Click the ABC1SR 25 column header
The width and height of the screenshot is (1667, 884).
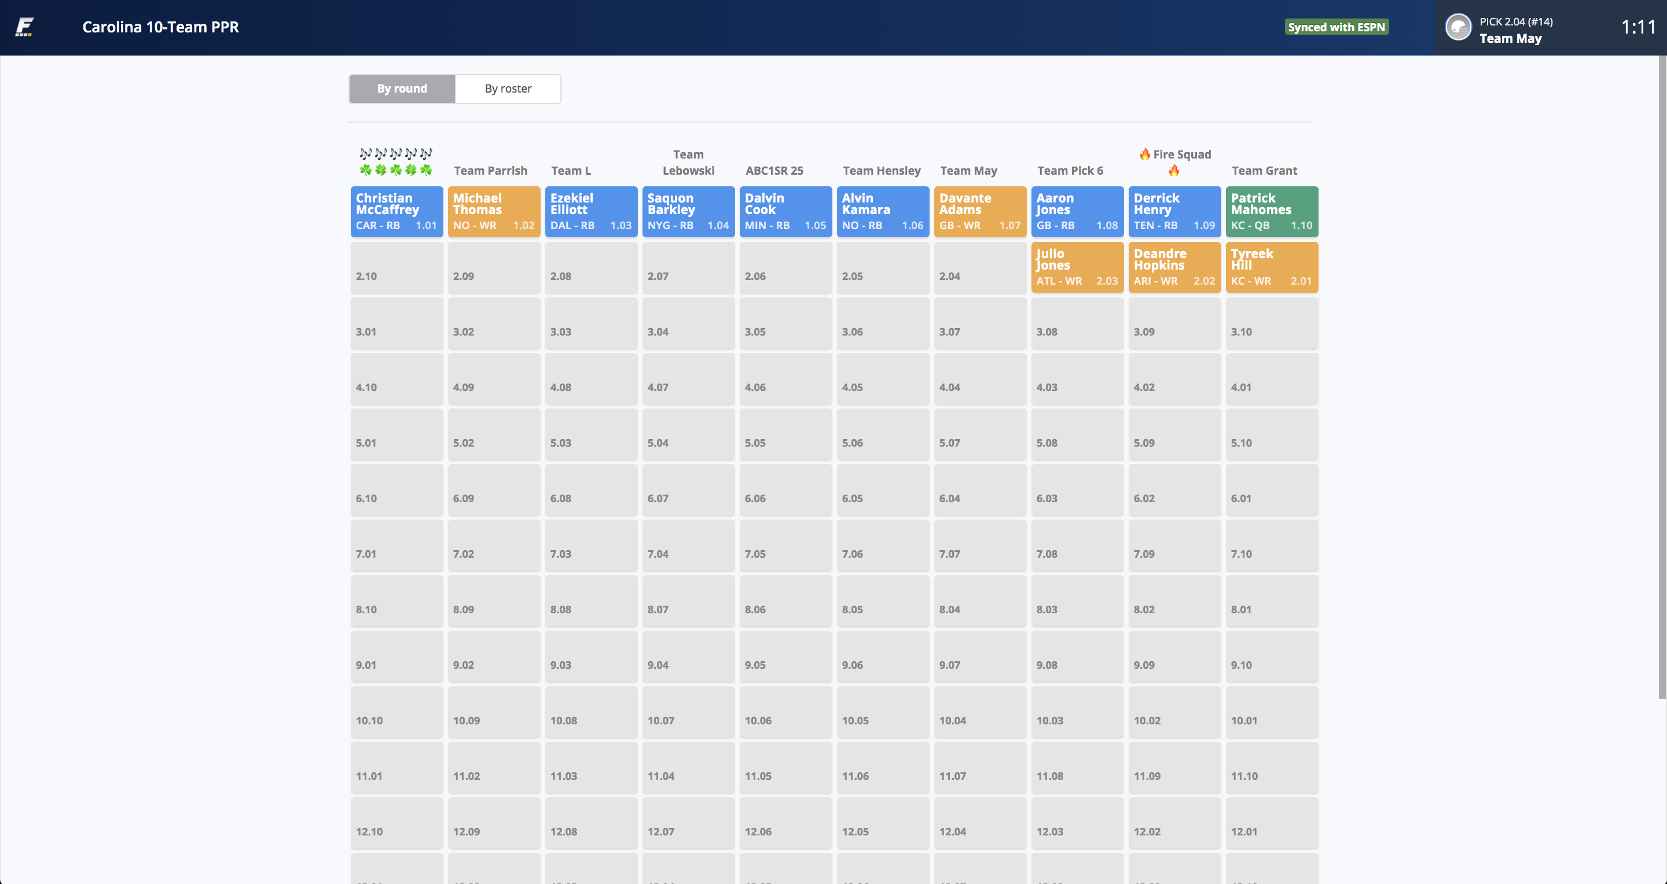tap(774, 170)
